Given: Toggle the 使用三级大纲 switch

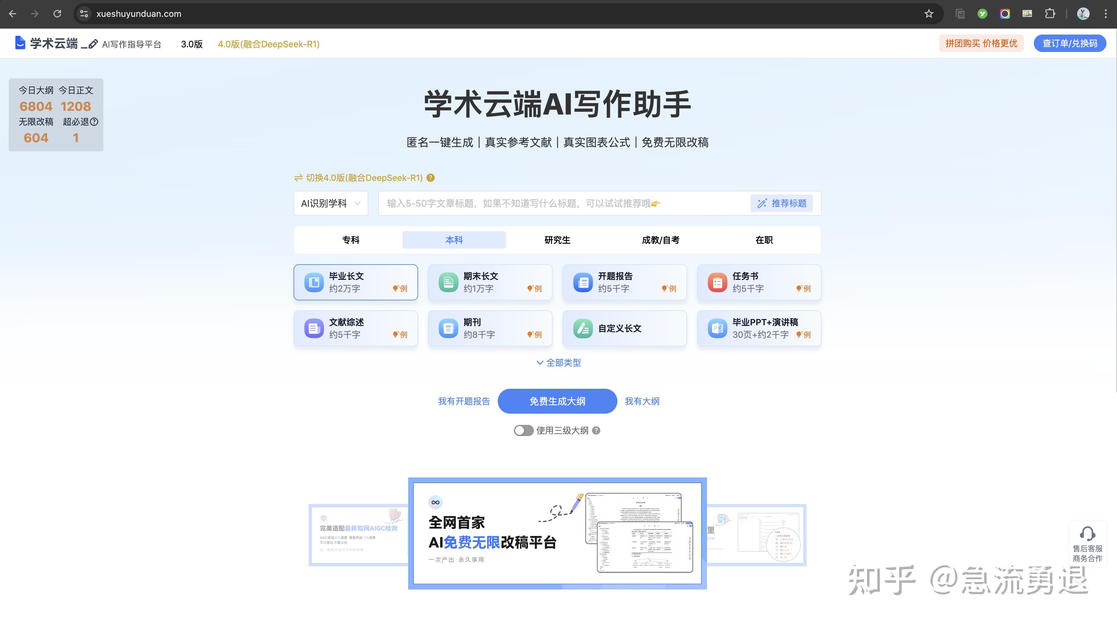Looking at the screenshot, I should (523, 430).
